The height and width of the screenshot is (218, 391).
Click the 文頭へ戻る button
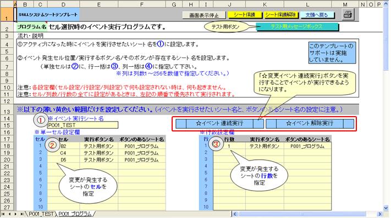(x=317, y=15)
